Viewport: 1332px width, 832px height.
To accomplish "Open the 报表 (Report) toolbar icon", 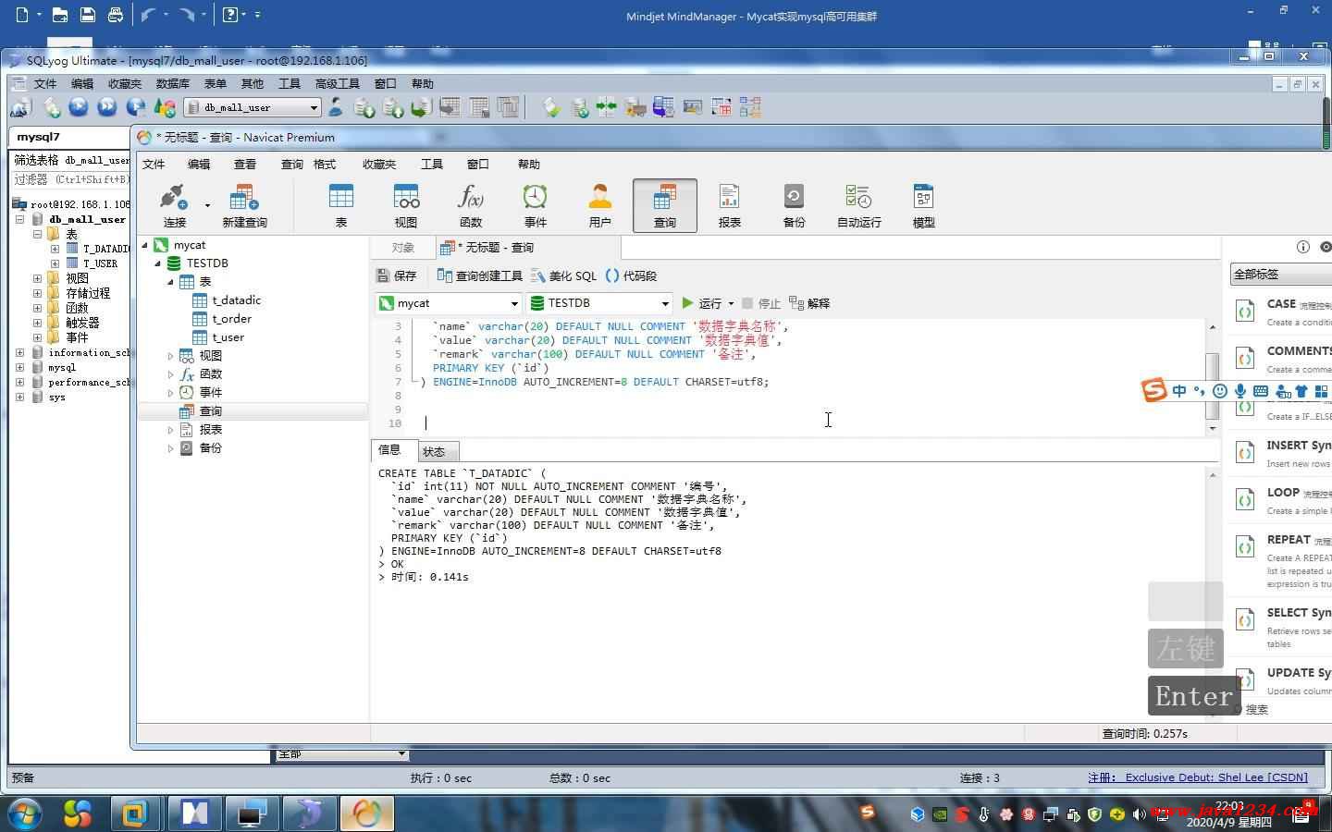I will (730, 205).
